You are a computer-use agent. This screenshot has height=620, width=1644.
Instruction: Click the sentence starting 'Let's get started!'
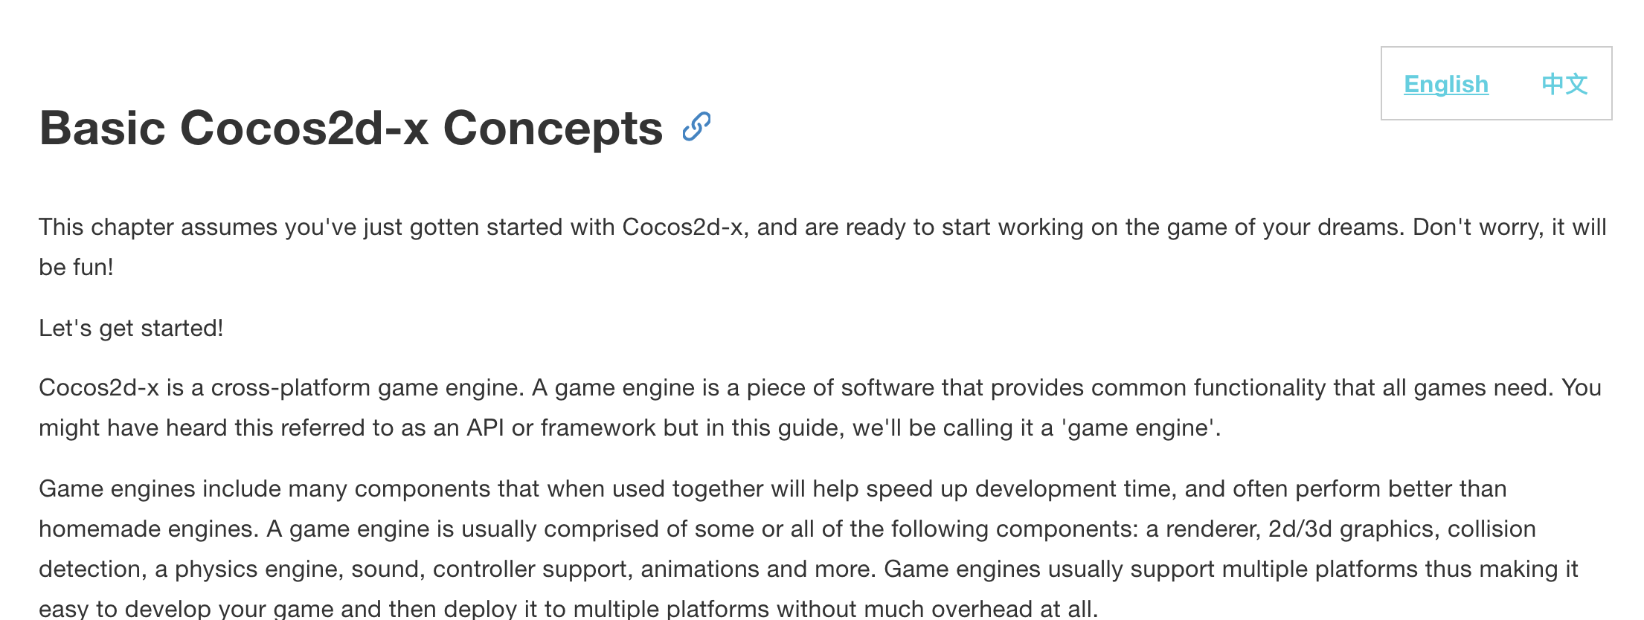(x=130, y=326)
